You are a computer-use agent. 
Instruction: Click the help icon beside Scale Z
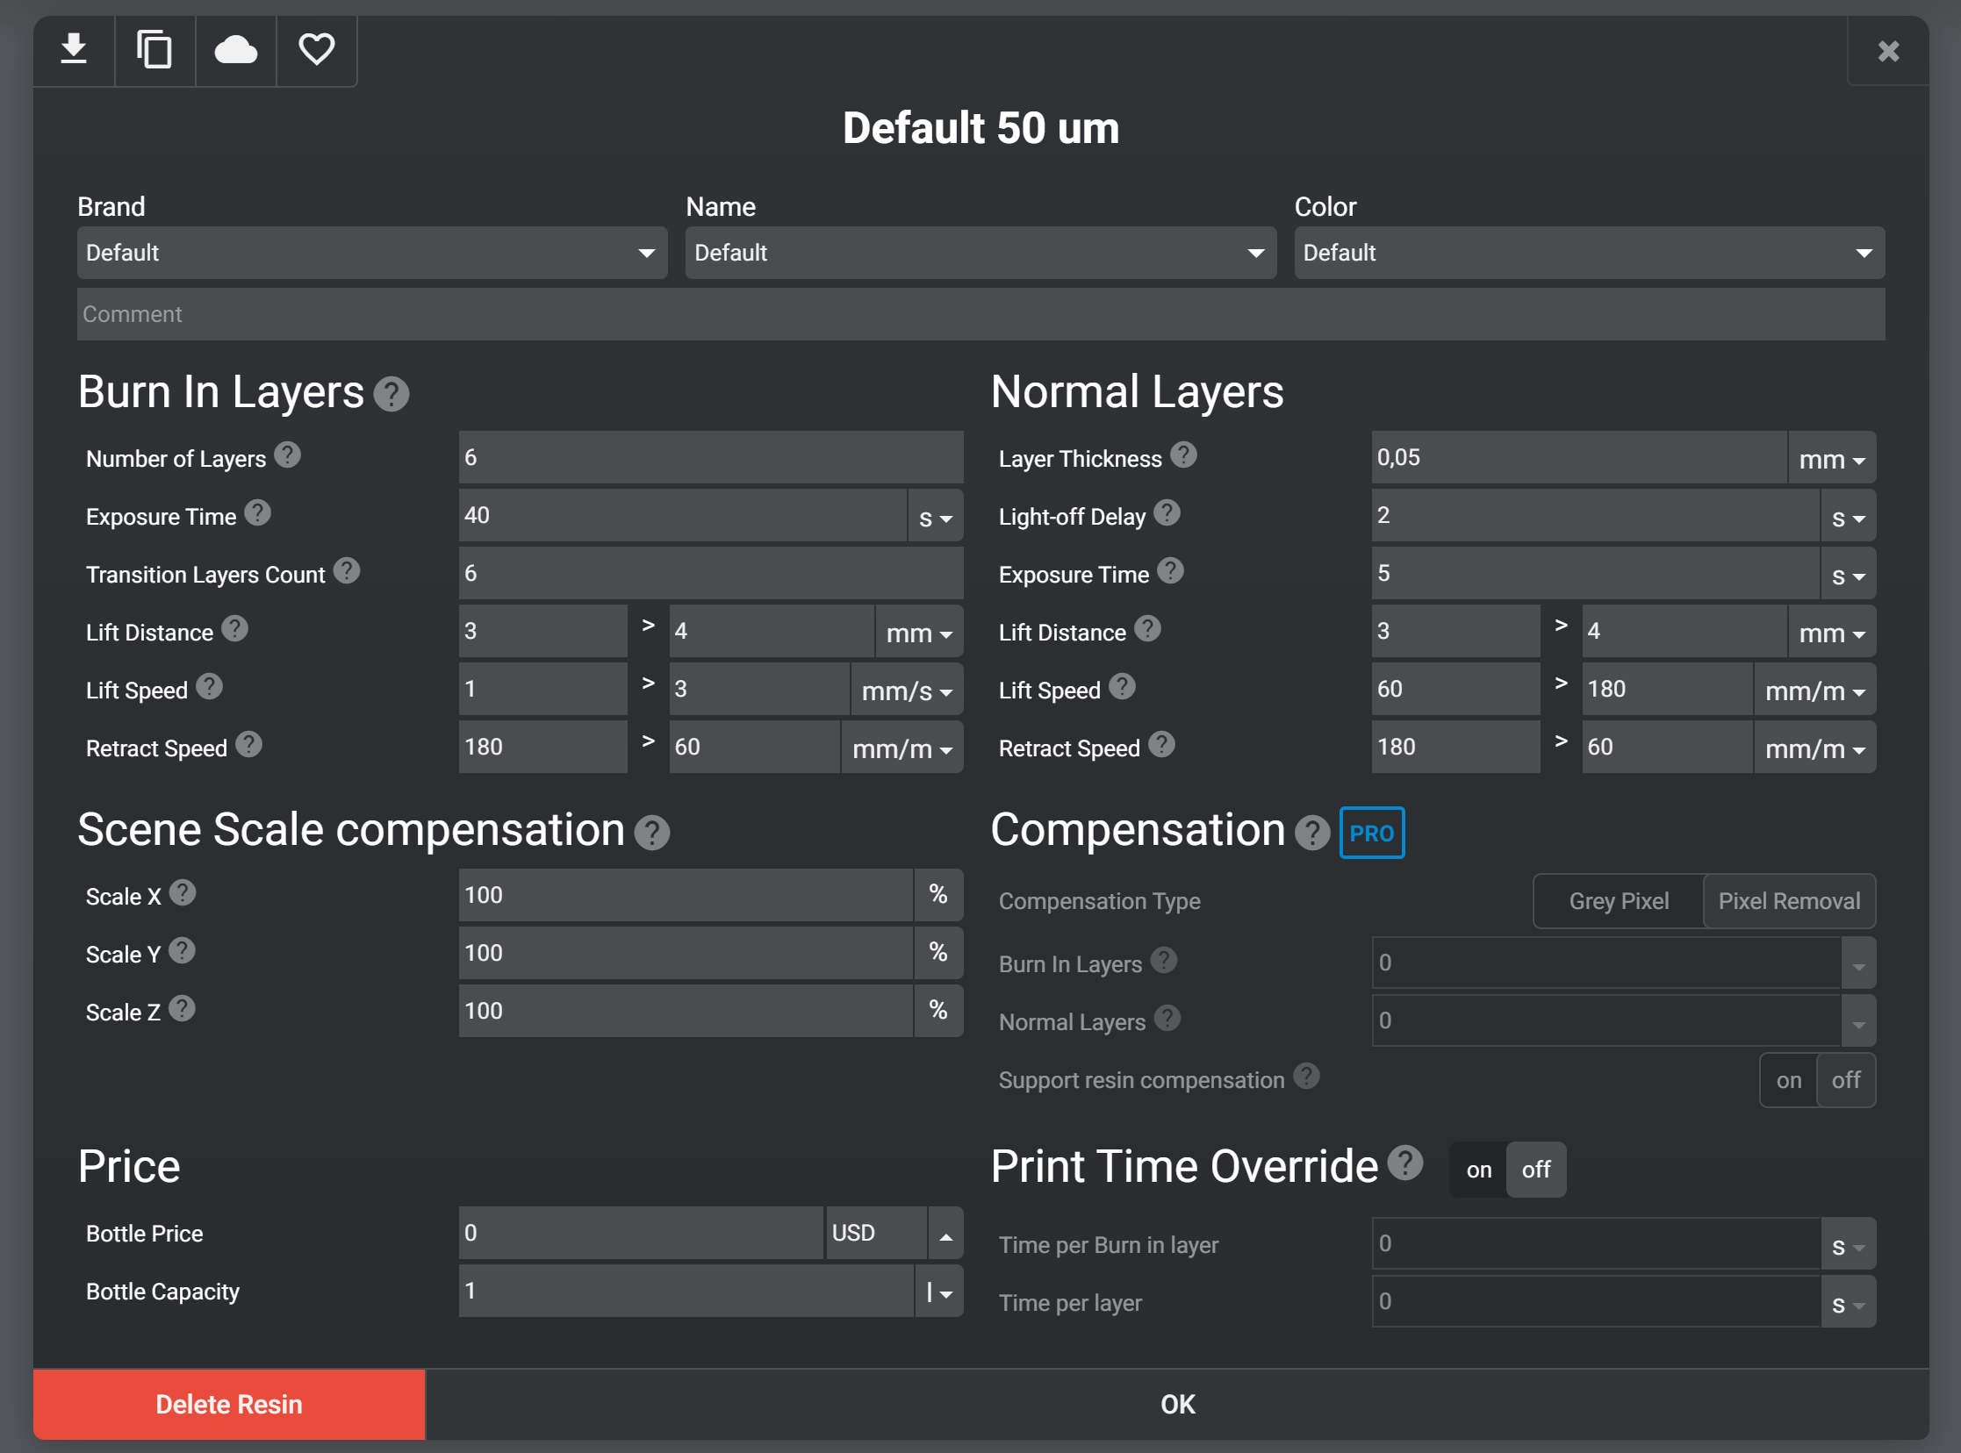182,1009
